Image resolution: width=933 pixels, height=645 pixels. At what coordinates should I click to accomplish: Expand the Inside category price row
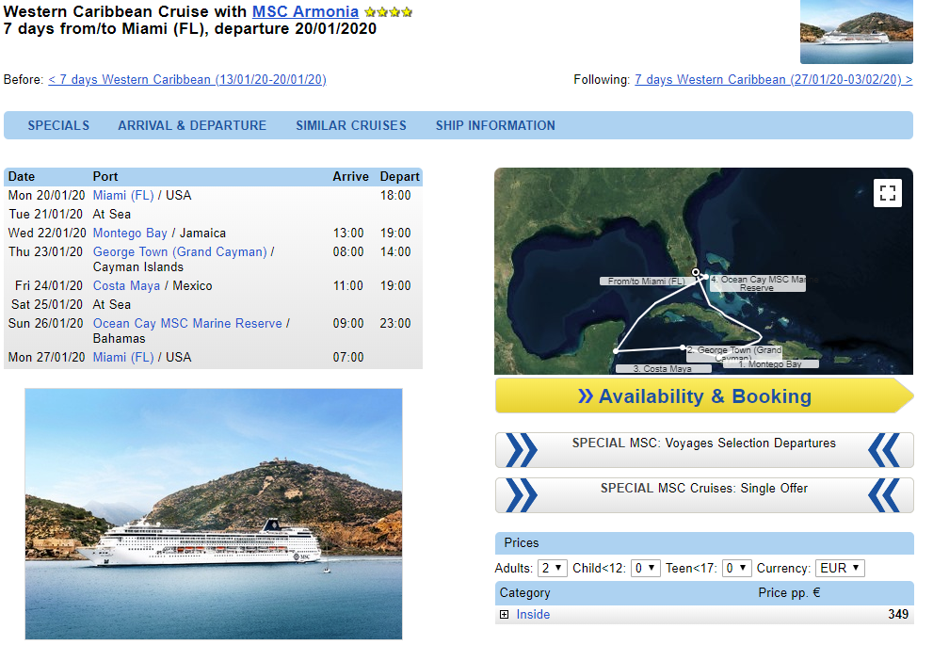505,615
